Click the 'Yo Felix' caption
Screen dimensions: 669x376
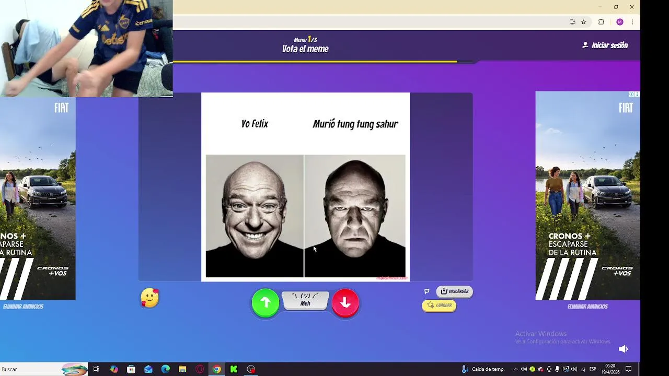[x=255, y=124]
